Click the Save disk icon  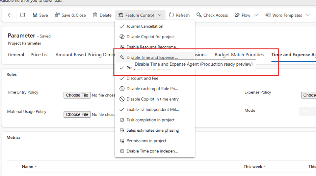[x=35, y=15]
